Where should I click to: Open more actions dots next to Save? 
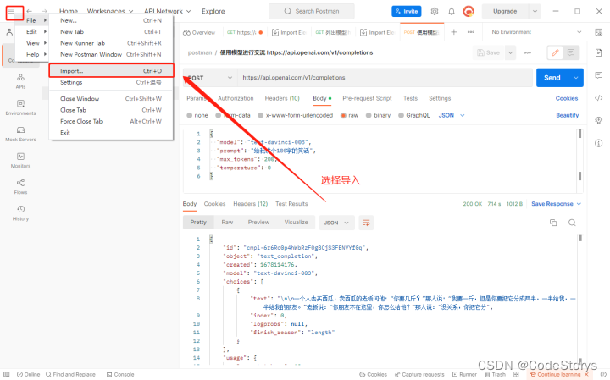point(528,52)
